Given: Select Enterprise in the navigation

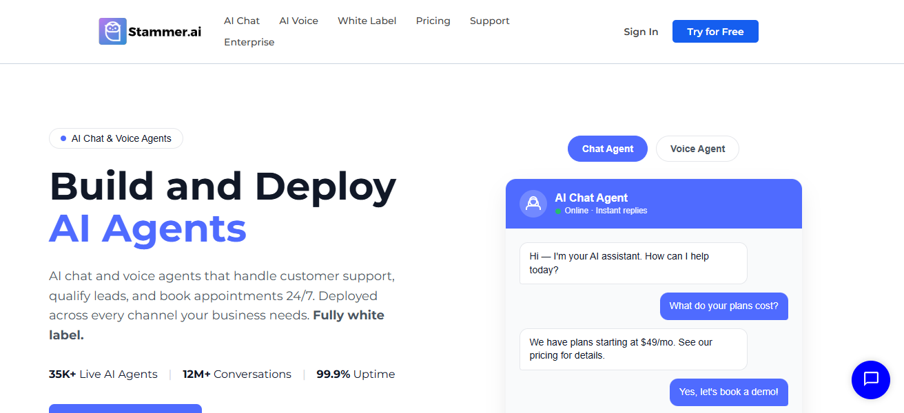Looking at the screenshot, I should coord(249,42).
